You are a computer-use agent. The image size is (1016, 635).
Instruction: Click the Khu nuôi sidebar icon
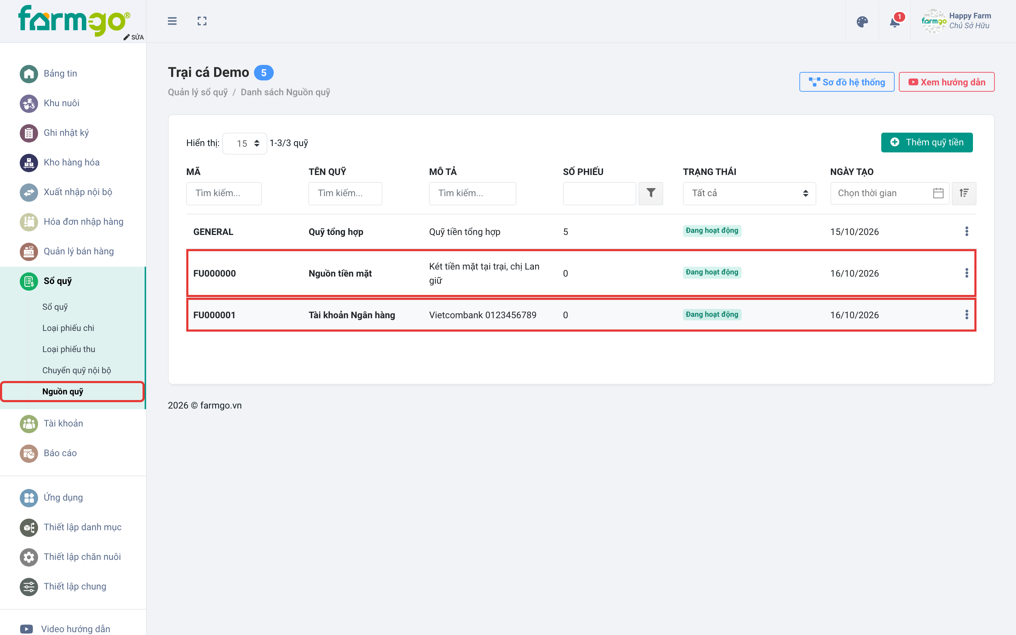click(x=29, y=103)
